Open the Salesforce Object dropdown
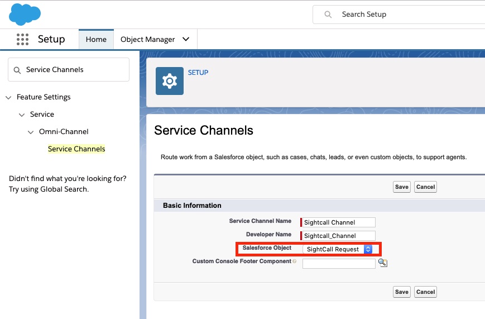Image resolution: width=485 pixels, height=319 pixels. [338, 249]
